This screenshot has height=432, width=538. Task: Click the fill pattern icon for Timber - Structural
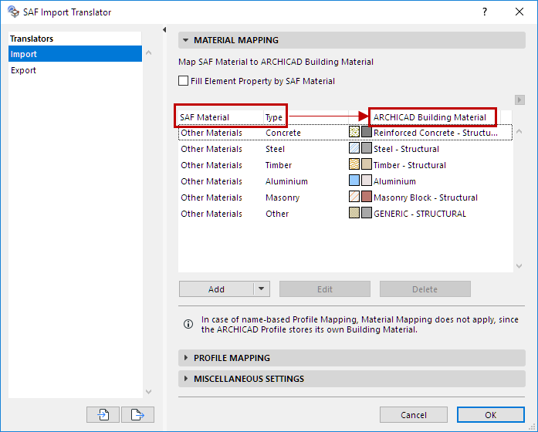(x=354, y=164)
